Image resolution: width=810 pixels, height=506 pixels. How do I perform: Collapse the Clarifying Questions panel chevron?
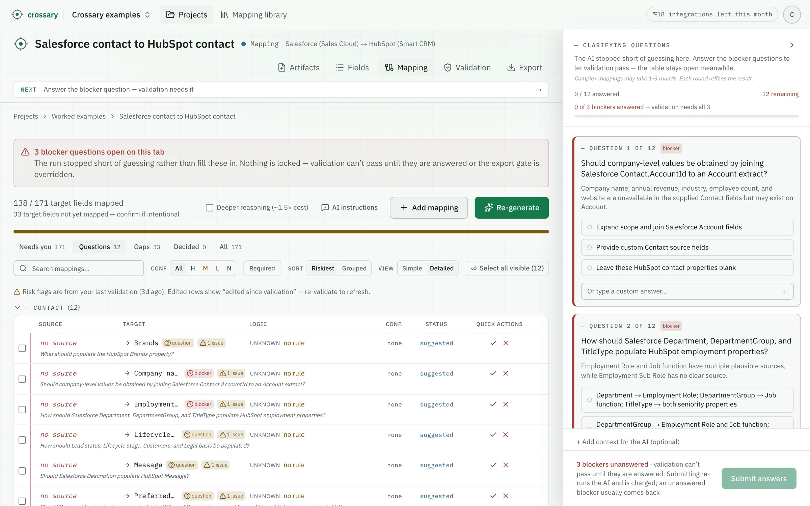coord(792,45)
